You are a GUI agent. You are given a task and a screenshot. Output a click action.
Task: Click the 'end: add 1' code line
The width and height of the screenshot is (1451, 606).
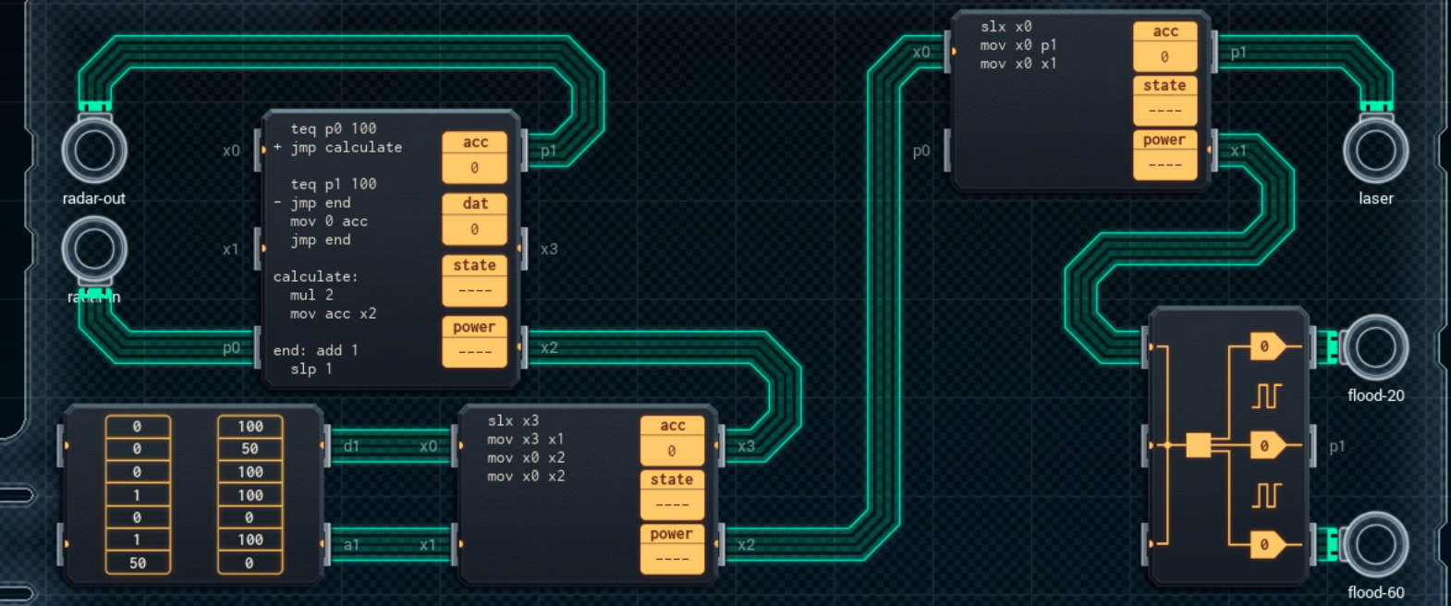pos(315,350)
